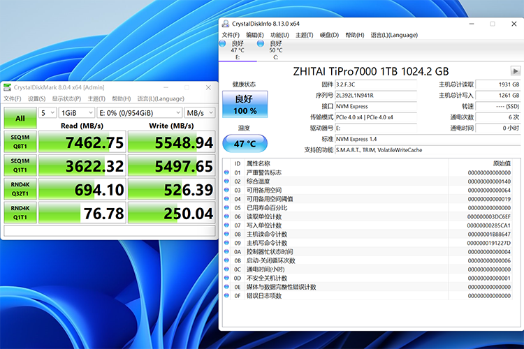Select the E: drive tab at 47 °C
Image resolution: width=524 pixels, height=349 pixels.
click(238, 50)
